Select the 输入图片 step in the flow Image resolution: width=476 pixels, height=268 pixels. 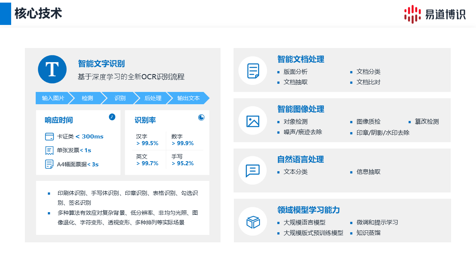pyautogui.click(x=53, y=98)
